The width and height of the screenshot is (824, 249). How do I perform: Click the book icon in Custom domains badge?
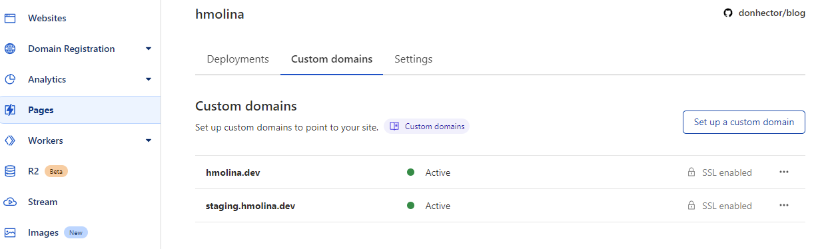(394, 126)
